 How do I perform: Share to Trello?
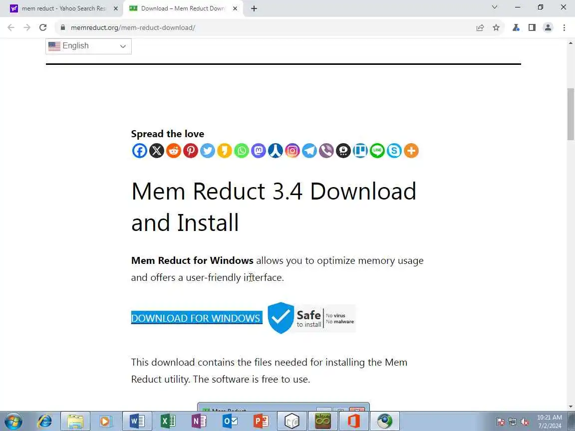360,151
